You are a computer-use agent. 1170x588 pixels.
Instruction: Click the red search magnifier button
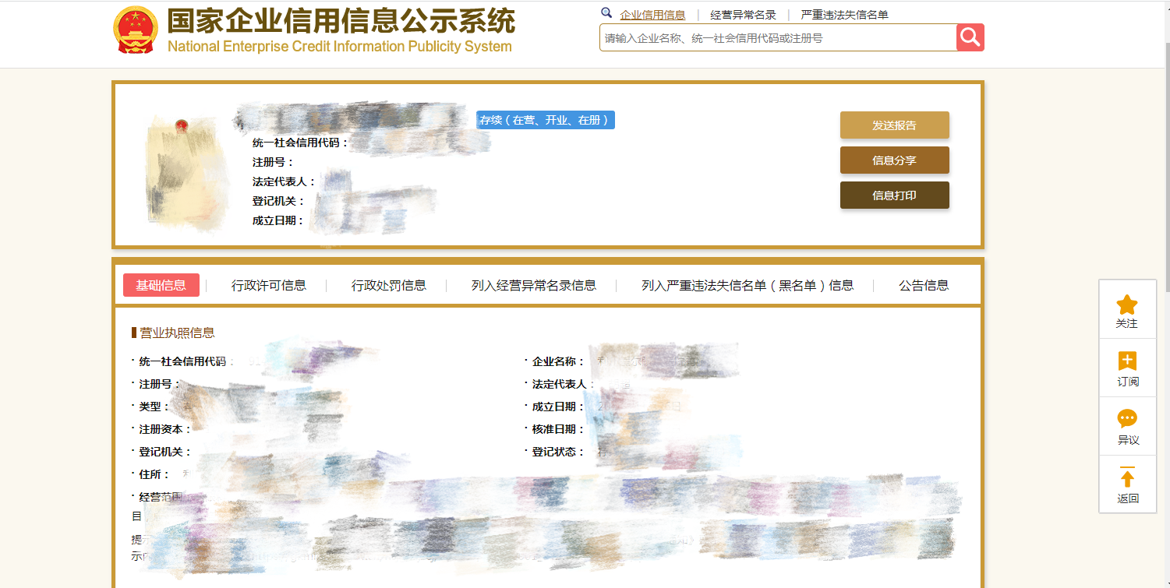[970, 37]
